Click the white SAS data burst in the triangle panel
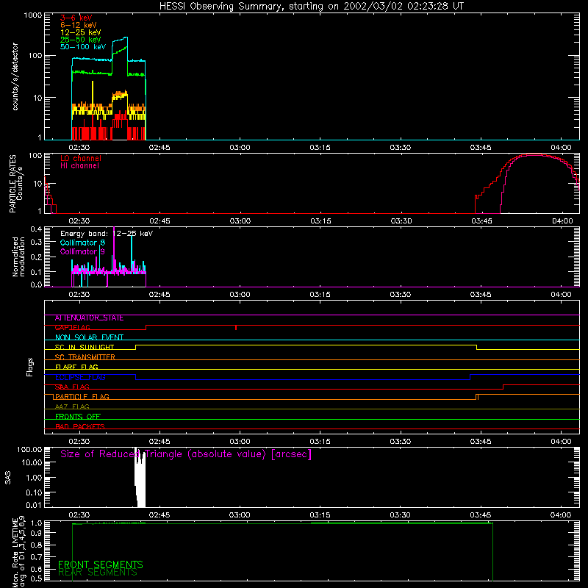This screenshot has height=588, width=588. coord(140,478)
